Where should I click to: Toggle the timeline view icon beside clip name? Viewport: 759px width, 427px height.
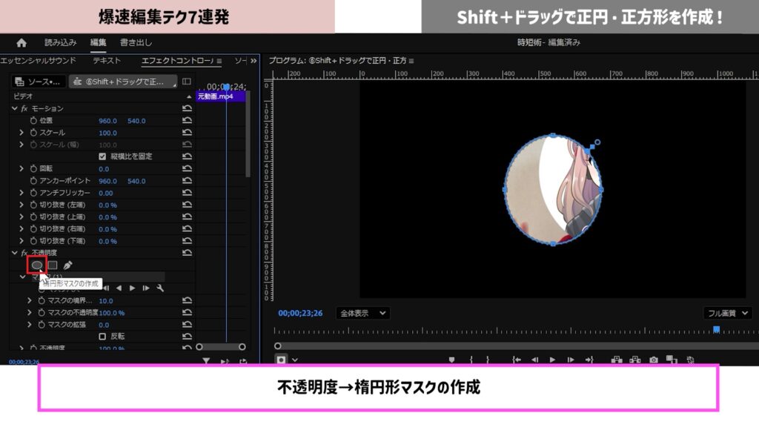(x=186, y=82)
